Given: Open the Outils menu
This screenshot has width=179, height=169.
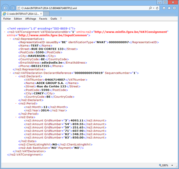Looking at the screenshot, I should click(x=54, y=19).
